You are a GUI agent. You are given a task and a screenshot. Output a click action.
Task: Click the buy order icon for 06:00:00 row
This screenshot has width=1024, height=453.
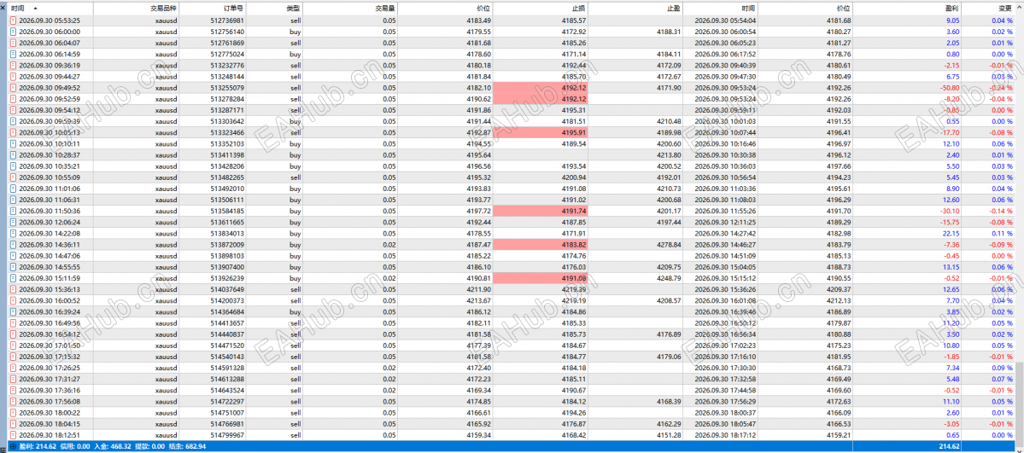14,32
